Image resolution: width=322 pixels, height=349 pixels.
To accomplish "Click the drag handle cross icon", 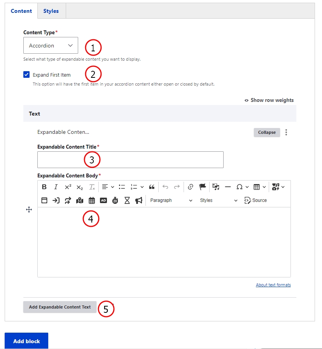I will (x=29, y=210).
